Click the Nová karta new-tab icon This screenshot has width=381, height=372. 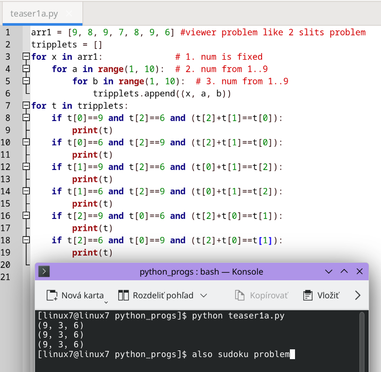point(52,295)
